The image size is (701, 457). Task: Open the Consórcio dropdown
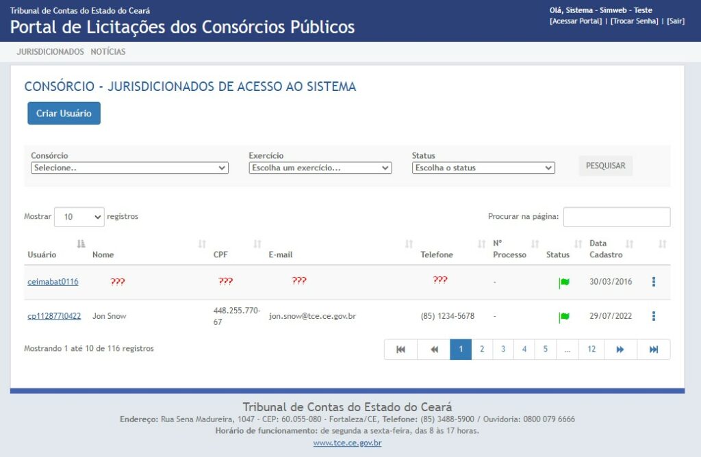point(130,168)
